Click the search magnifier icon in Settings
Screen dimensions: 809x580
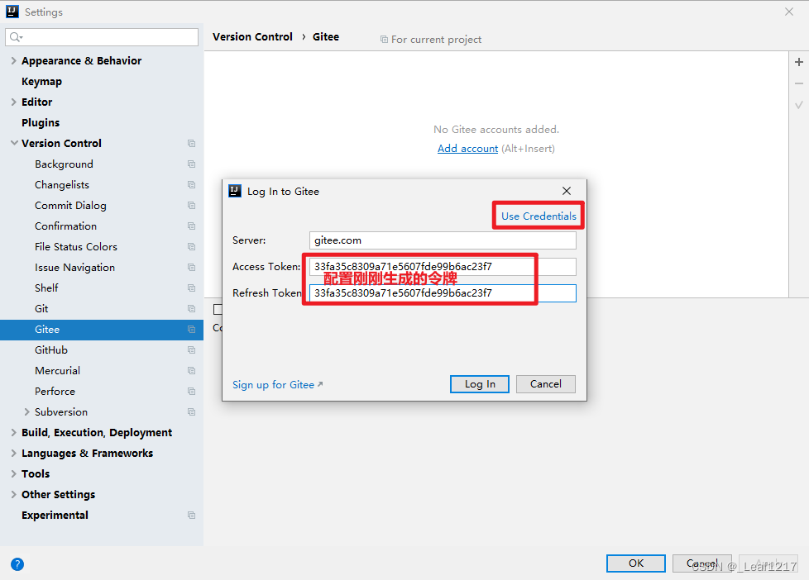[16, 37]
